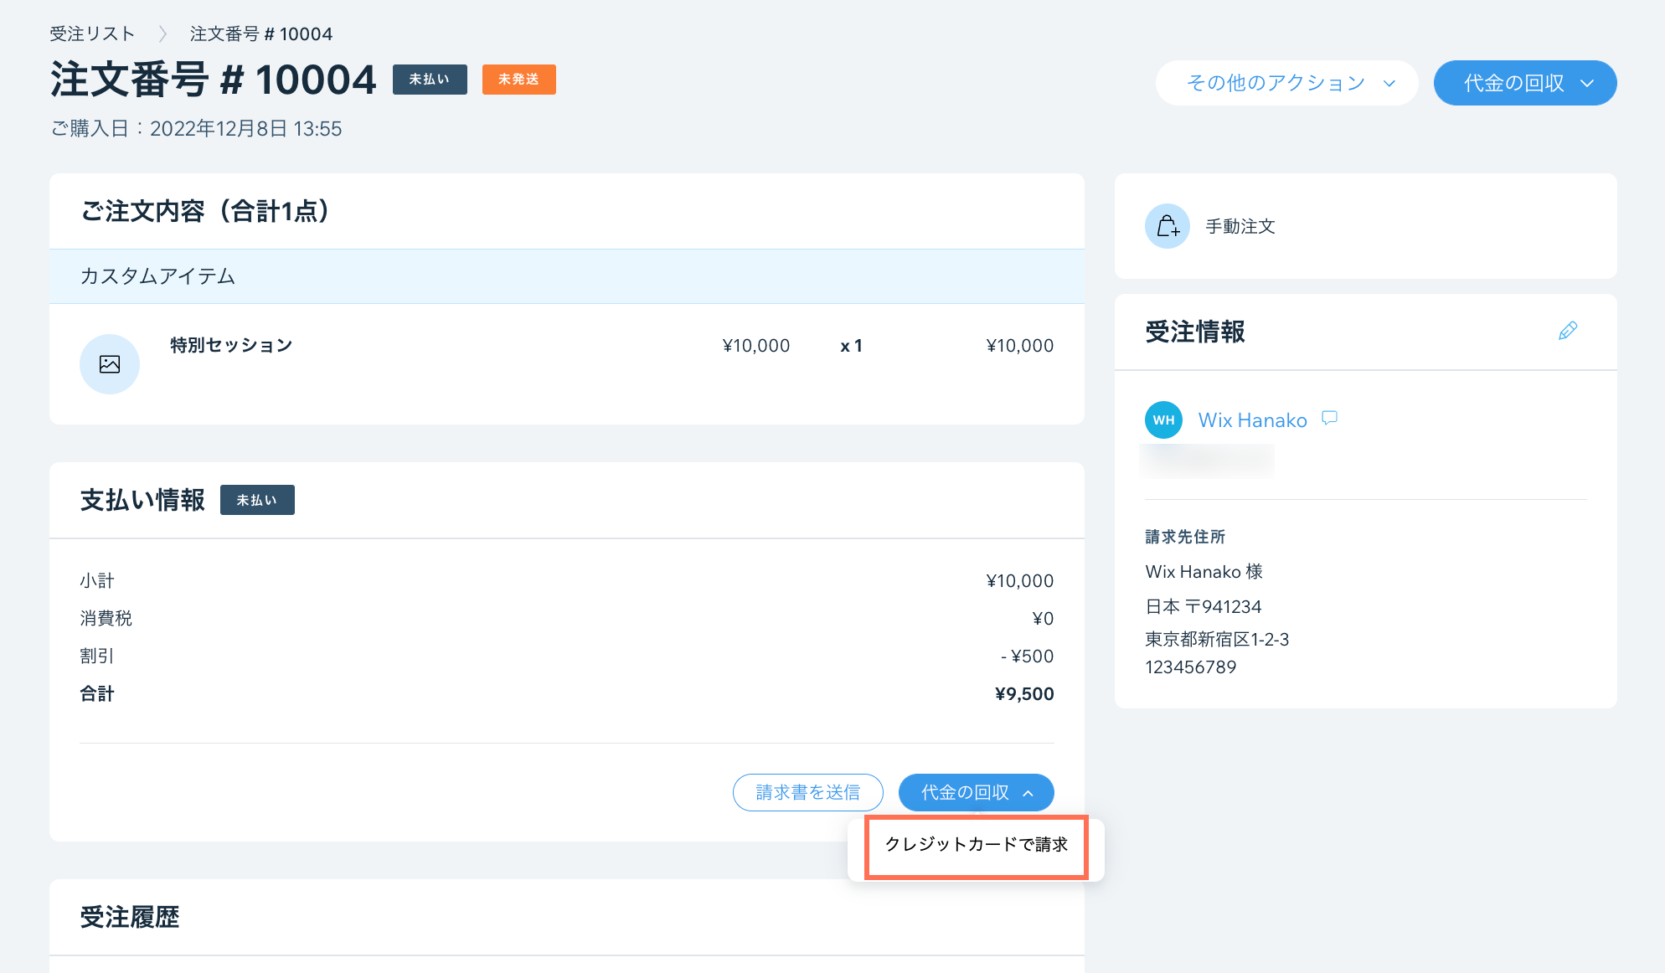Open the top 代金の回収 dropdown button
Screen dimensions: 1665x973
pos(1525,83)
